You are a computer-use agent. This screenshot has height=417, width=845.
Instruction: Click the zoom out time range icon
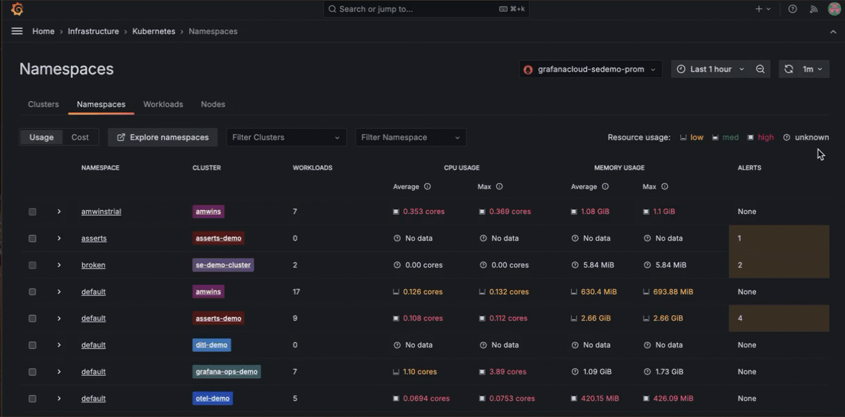tap(760, 69)
